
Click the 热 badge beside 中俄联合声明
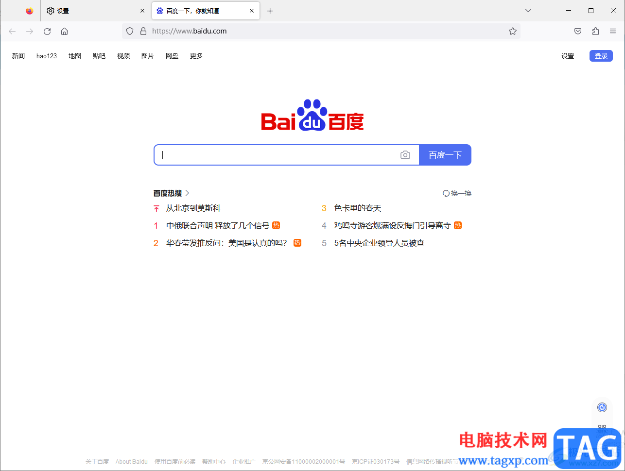[276, 225]
